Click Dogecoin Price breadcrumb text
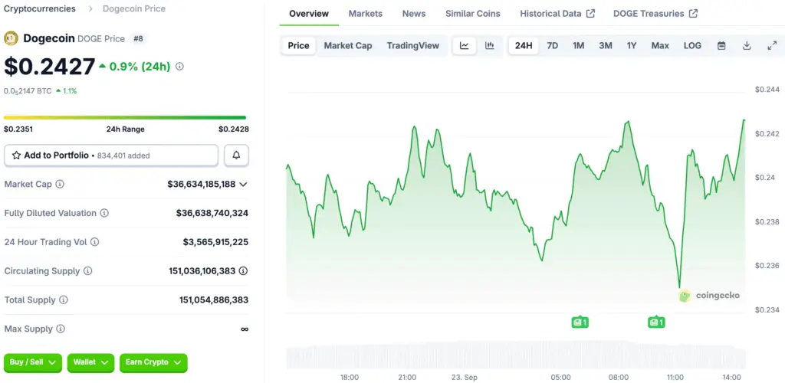The image size is (785, 383). (x=134, y=8)
